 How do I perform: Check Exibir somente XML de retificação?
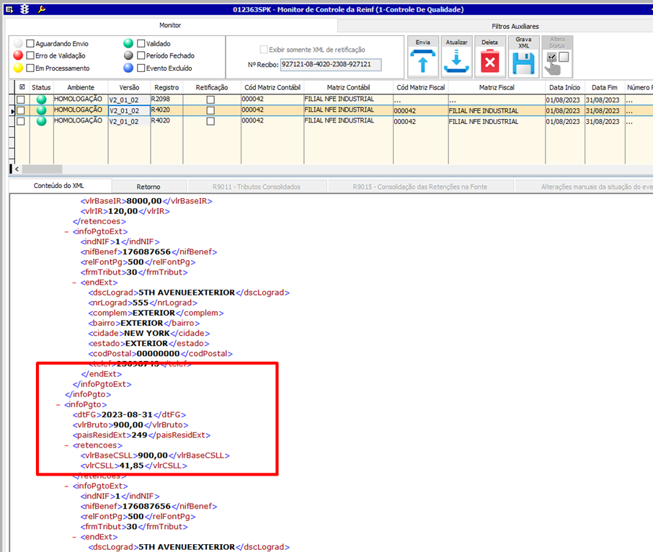click(264, 50)
